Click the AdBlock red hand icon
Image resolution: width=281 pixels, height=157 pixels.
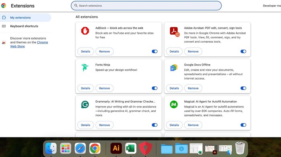[85, 31]
